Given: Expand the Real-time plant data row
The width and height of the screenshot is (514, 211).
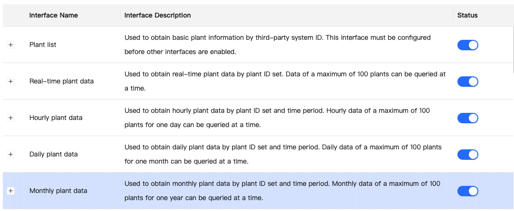Looking at the screenshot, I should [x=11, y=81].
